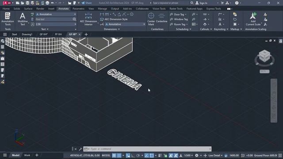Click the text spell check icon
Screen dimensions: 283x159
click(32, 14)
